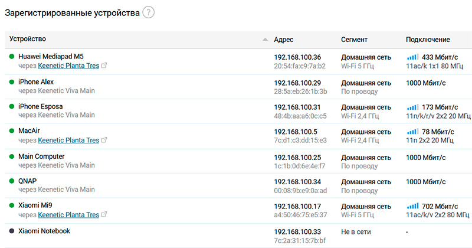This screenshot has width=472, height=248.
Task: Open Keenetic Planta Tres link under MacAir
Action: point(68,141)
